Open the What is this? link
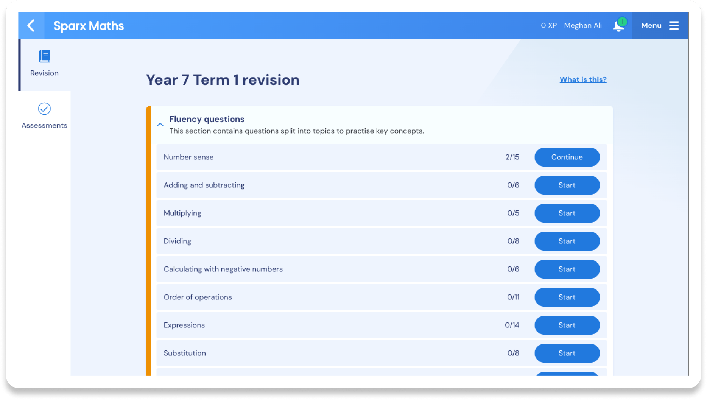The image size is (707, 400). pos(583,79)
